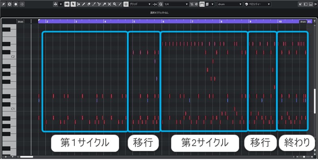Image resolution: width=318 pixels, height=160 pixels.
Task: Select the Zoom magnifier tool
Action: (114, 4)
